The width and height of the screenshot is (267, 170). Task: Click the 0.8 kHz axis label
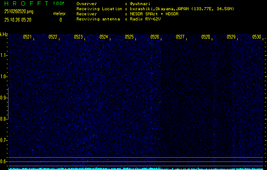coord(3,119)
